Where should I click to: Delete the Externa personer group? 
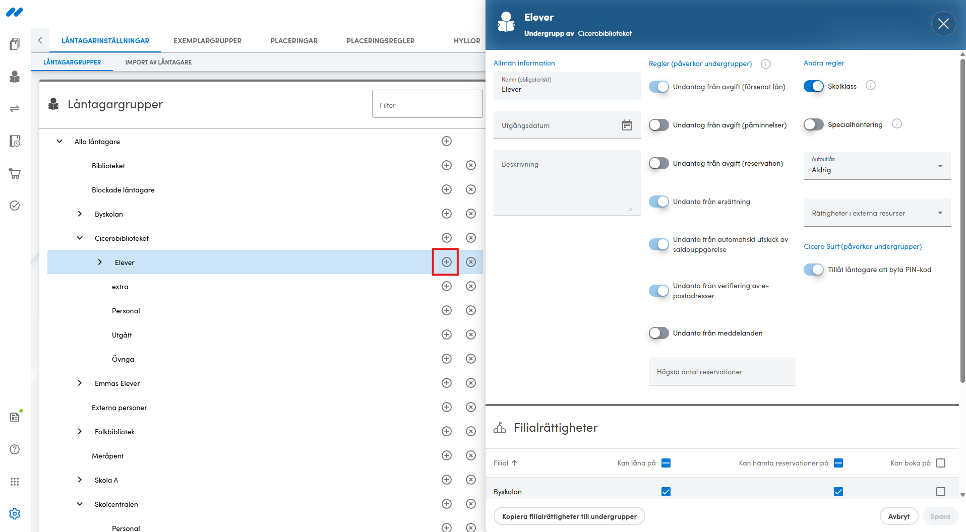[x=471, y=407]
